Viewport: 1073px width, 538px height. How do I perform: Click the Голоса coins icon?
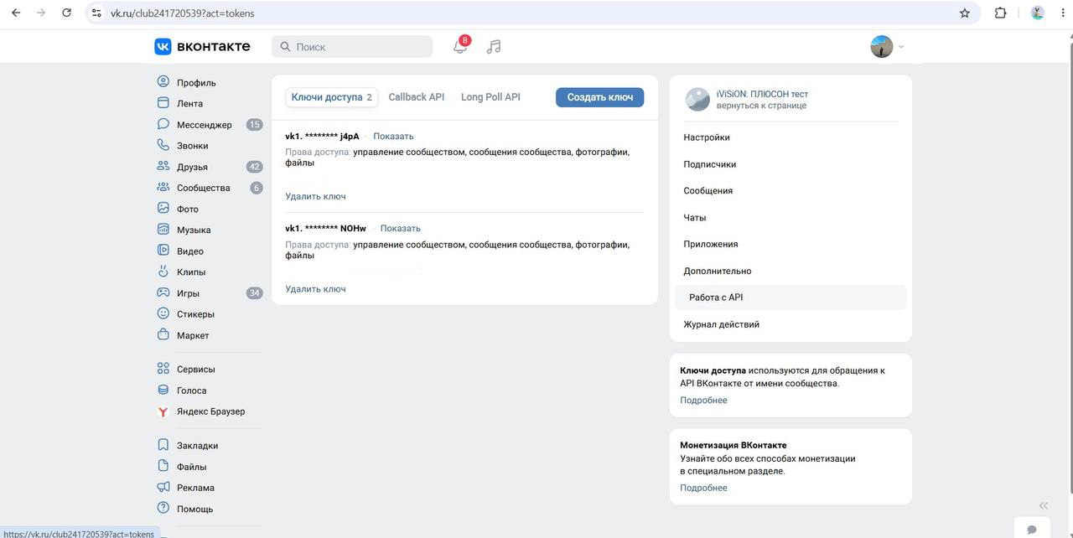[x=163, y=391]
